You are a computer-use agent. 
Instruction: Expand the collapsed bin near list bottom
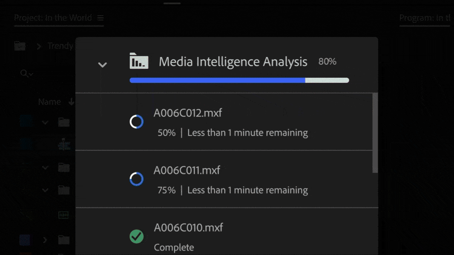(45, 240)
